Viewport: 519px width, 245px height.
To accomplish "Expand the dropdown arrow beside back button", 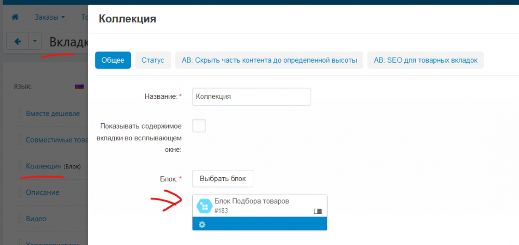I will [35, 41].
